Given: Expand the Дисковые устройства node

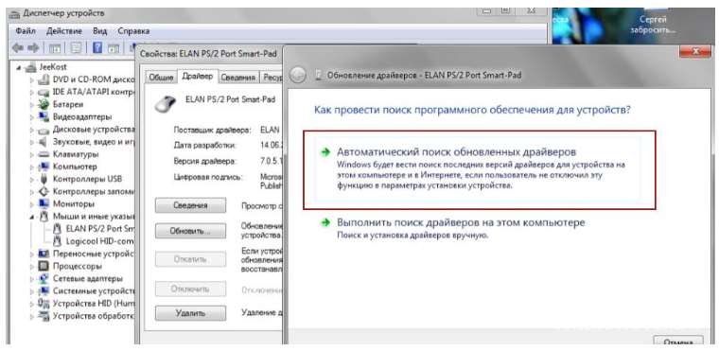Looking at the screenshot, I should [32, 130].
